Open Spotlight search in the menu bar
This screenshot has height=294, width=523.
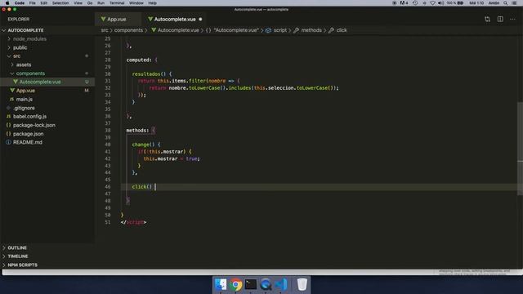coord(506,3)
